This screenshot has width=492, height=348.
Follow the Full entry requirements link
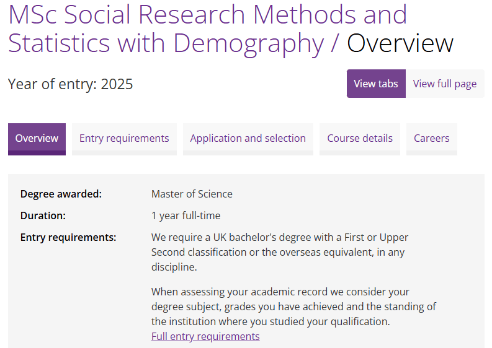(x=205, y=336)
